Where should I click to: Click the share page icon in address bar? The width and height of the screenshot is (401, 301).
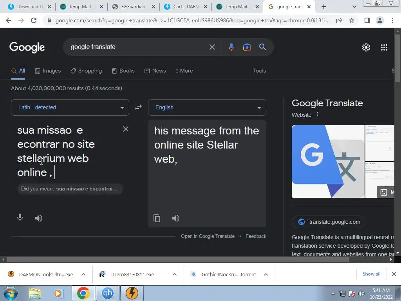[x=339, y=20]
